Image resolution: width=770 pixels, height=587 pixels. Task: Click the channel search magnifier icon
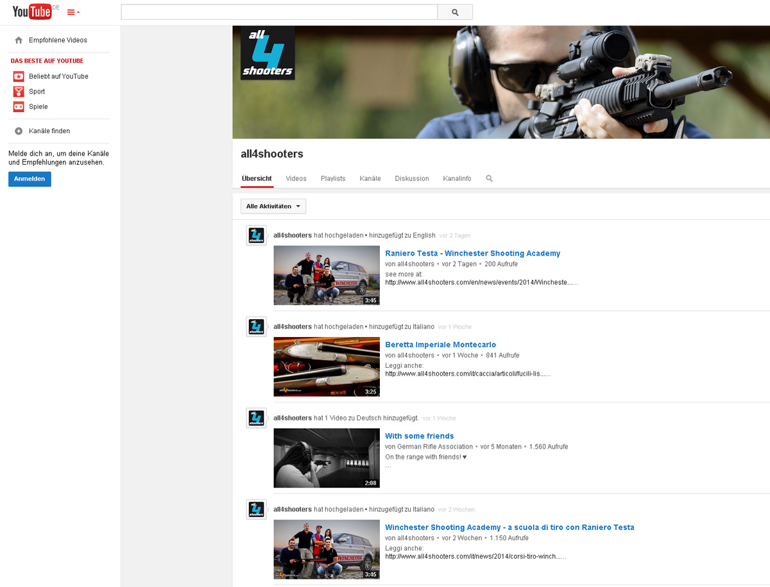[x=490, y=179]
